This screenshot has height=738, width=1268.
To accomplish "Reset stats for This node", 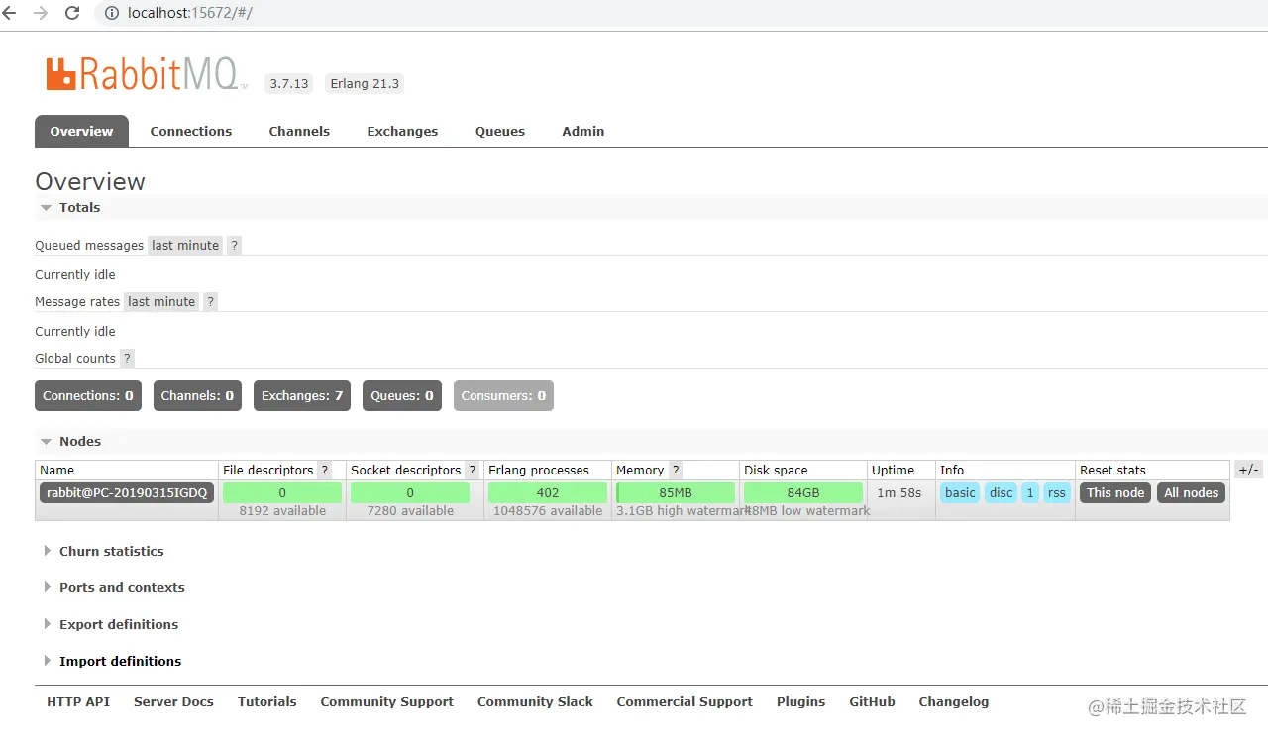I will point(1115,493).
